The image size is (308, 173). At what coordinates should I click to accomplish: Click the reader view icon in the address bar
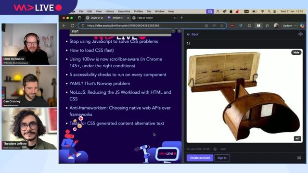206,25
